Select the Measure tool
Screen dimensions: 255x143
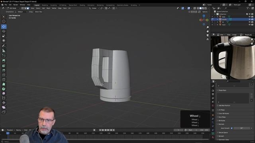[4, 51]
